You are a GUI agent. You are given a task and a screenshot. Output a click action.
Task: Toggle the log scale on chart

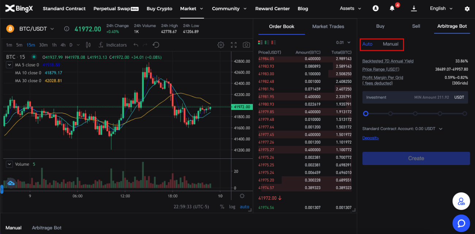point(232,207)
